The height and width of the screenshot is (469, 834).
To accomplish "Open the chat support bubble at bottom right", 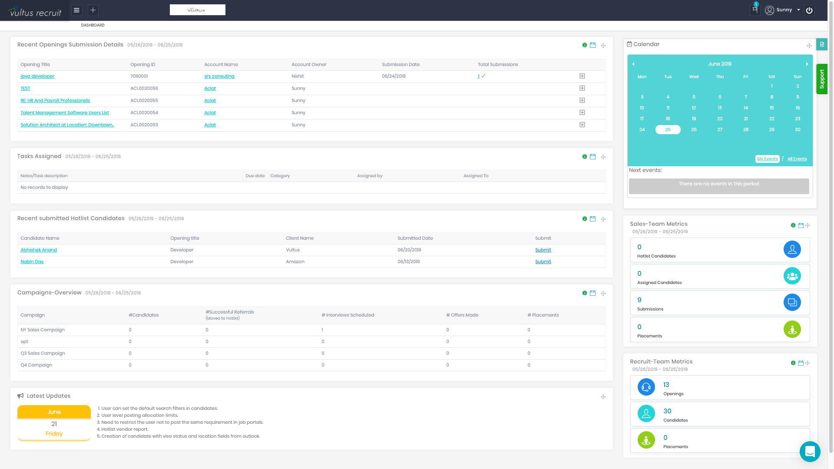I will (x=810, y=452).
